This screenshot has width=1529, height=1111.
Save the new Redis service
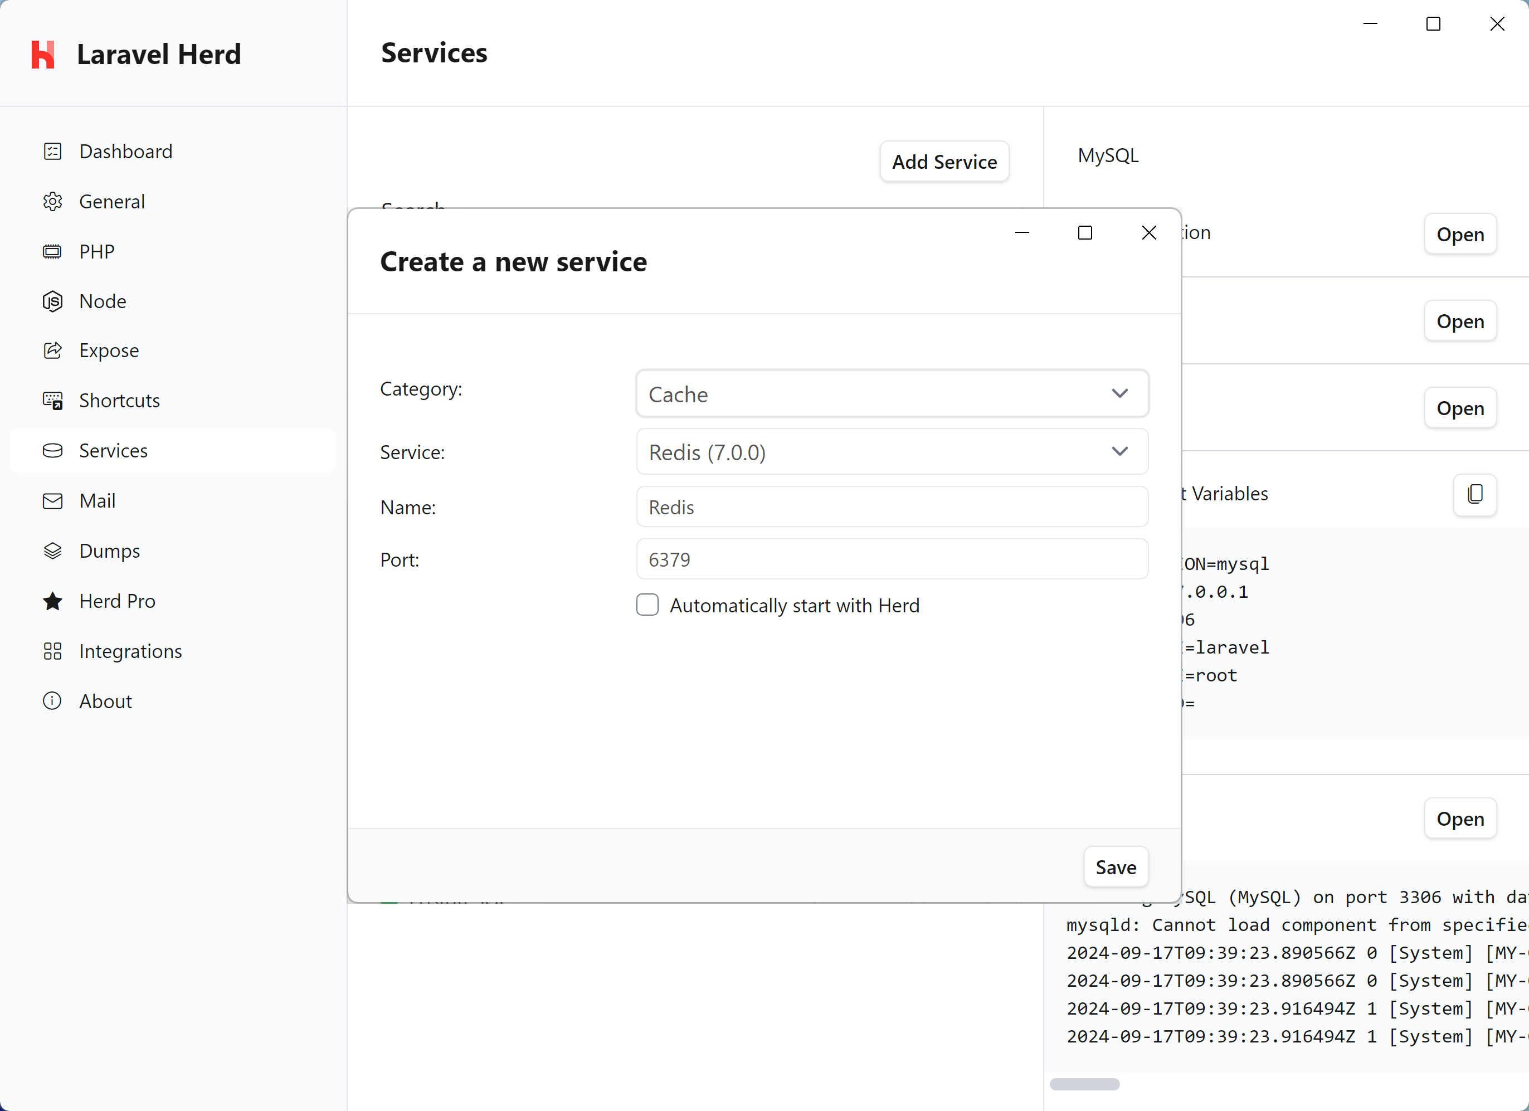[1114, 866]
